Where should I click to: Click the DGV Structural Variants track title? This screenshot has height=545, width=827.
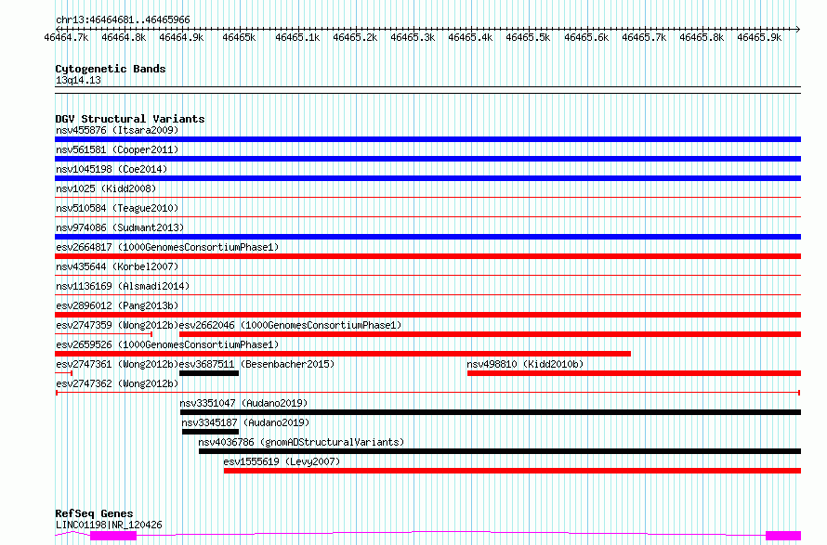pyautogui.click(x=130, y=119)
